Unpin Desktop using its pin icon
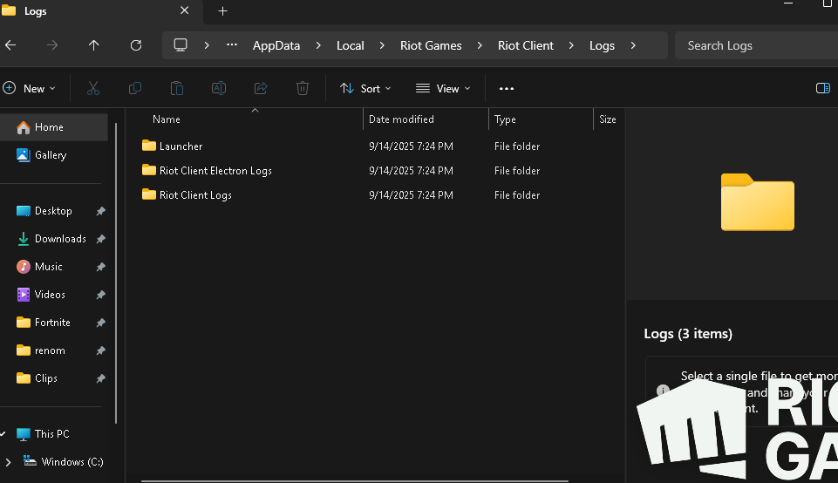The height and width of the screenshot is (483, 838). 100,211
